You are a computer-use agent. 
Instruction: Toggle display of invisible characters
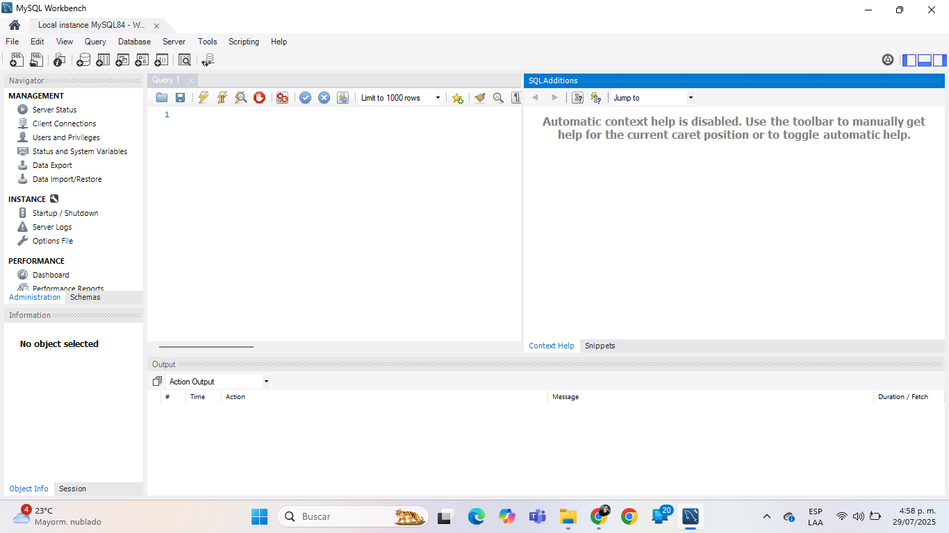coord(516,98)
